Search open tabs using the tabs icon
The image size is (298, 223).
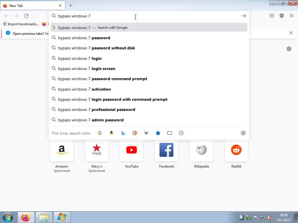pos(170,133)
